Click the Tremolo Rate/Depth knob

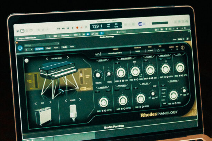coord(165,69)
